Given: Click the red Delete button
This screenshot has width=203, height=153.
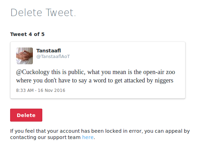Looking at the screenshot, I should coord(26,115).
